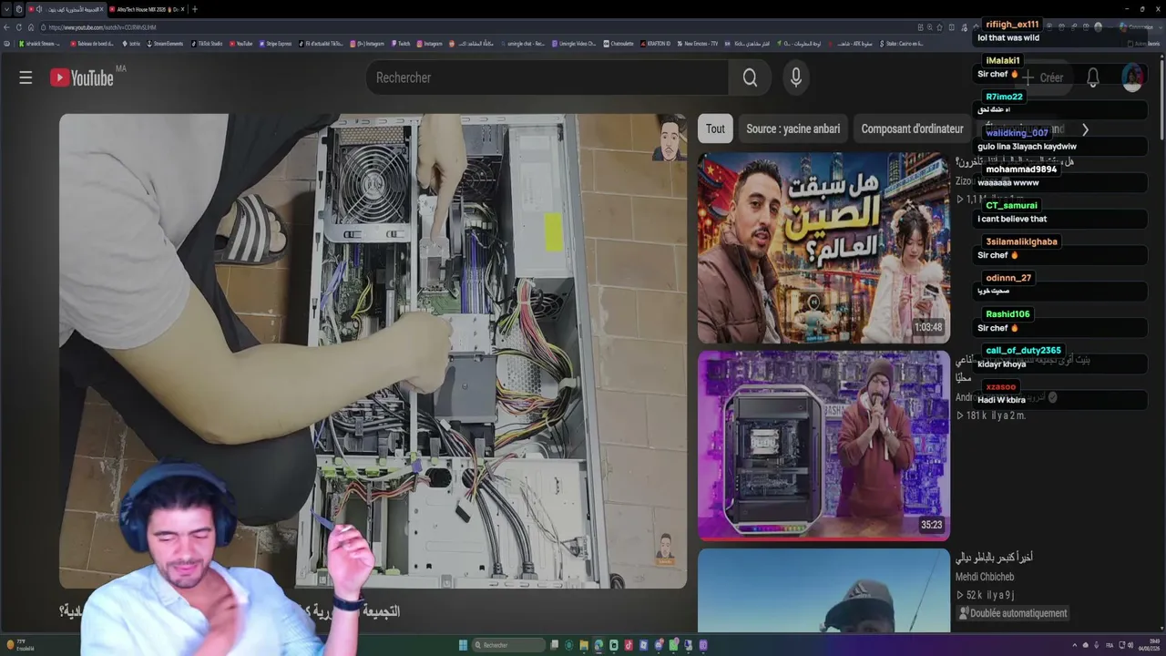The height and width of the screenshot is (656, 1166).
Task: Click chat username rifiigh_ex111
Action: (1012, 25)
